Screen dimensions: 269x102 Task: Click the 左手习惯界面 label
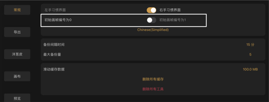tap(55, 10)
